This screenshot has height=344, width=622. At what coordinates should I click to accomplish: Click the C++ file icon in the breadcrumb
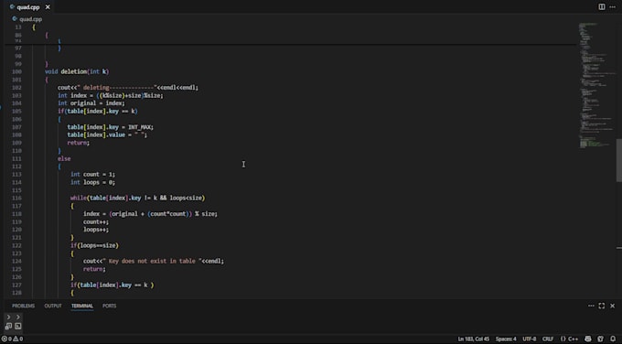click(x=15, y=18)
